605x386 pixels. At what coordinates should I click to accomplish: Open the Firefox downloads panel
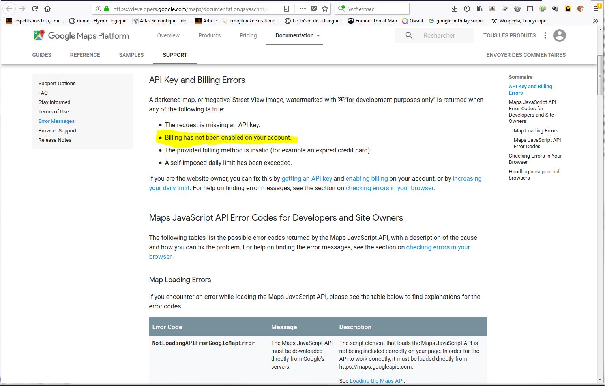click(454, 9)
